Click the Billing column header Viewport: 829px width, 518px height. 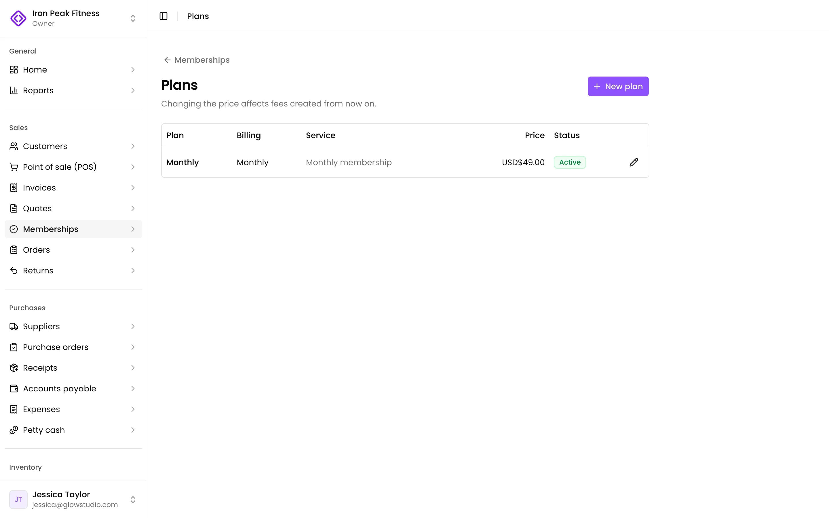click(249, 135)
